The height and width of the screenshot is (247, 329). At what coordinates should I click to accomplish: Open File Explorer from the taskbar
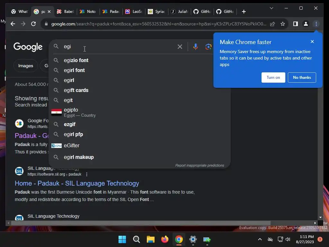pos(150,239)
